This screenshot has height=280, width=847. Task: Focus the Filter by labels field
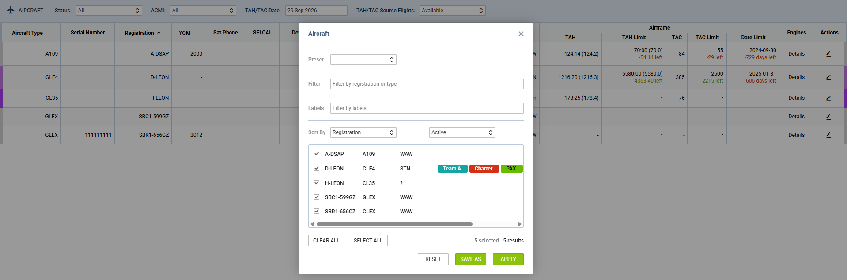click(427, 108)
